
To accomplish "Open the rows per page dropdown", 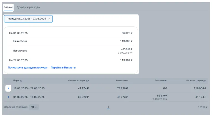I will pos(34,107).
